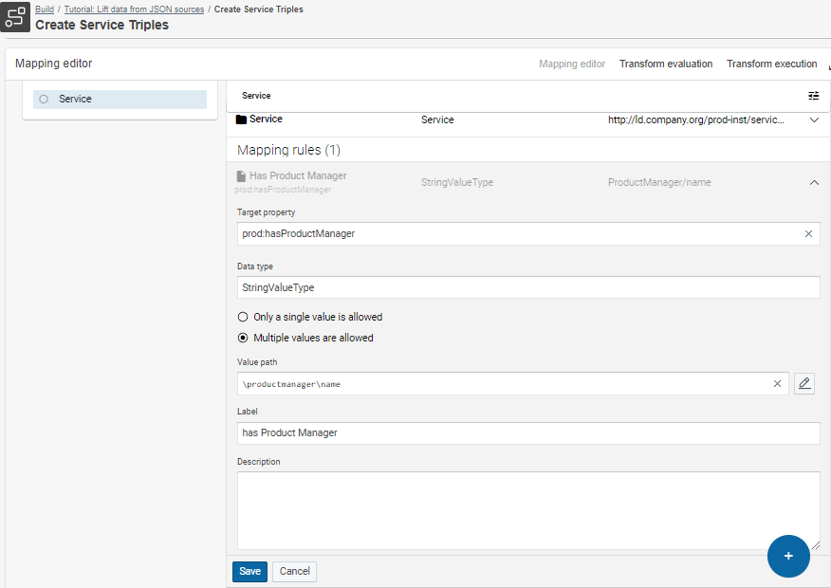831x588 pixels.
Task: Click the Save button
Action: pos(249,572)
